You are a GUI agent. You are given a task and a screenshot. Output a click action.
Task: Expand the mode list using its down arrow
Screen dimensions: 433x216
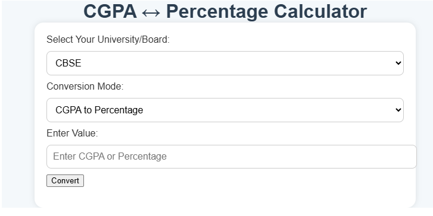click(398, 110)
